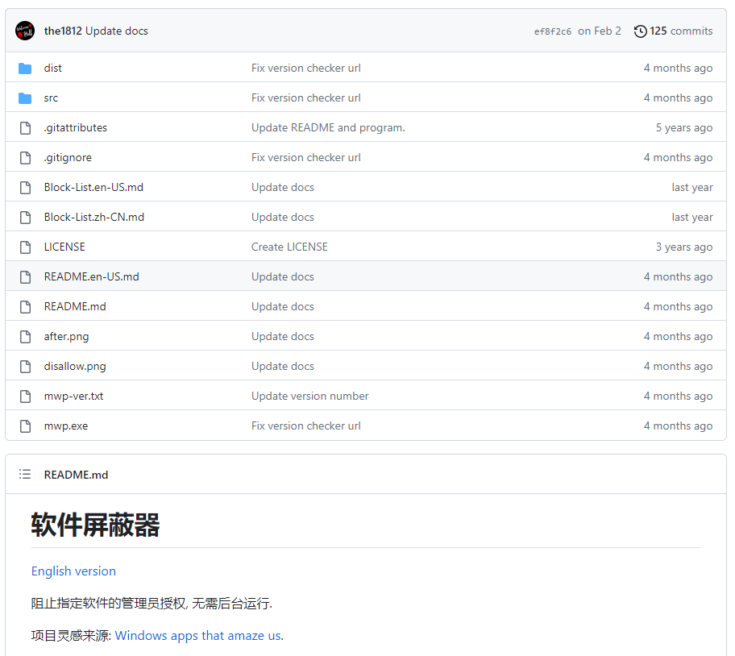The height and width of the screenshot is (656, 735).
Task: Click the commit history clock icon
Action: (x=641, y=31)
